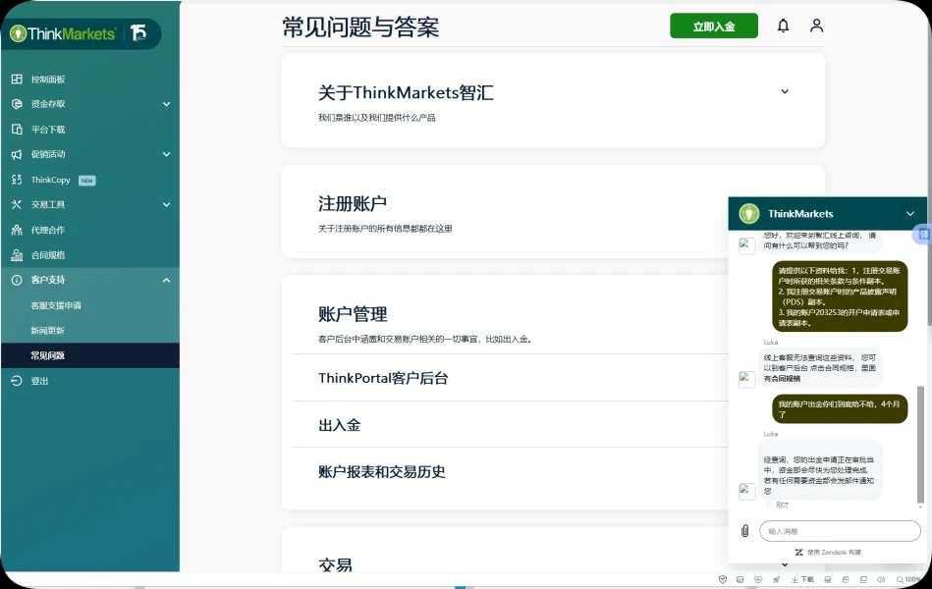932x589 pixels.
Task: Click the 输入消息 chat message field
Action: (840, 531)
